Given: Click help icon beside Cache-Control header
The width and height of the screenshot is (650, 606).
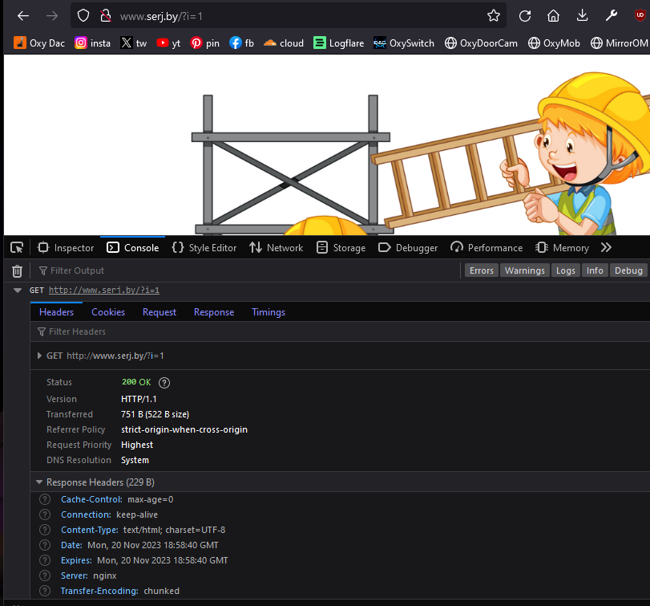Looking at the screenshot, I should (x=45, y=499).
